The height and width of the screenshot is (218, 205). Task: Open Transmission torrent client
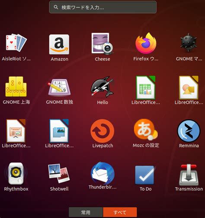(x=189, y=175)
